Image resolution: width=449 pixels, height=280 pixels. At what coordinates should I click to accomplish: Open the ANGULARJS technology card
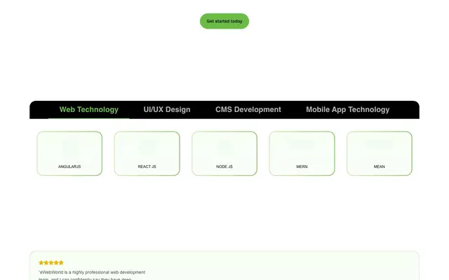pyautogui.click(x=69, y=153)
